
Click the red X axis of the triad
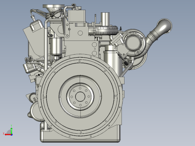tap(8, 135)
